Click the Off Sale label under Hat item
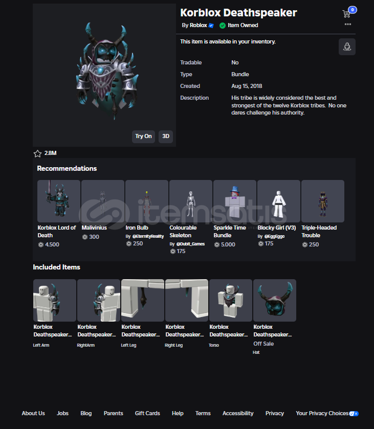This screenshot has width=374, height=429. click(x=263, y=344)
